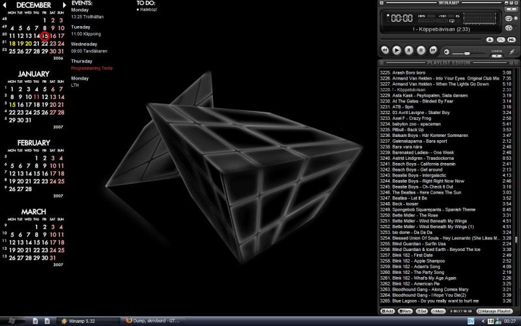Viewport: 521px width, 326px height.
Task: Open the Misc menu in the playlist editor
Action: (438, 311)
